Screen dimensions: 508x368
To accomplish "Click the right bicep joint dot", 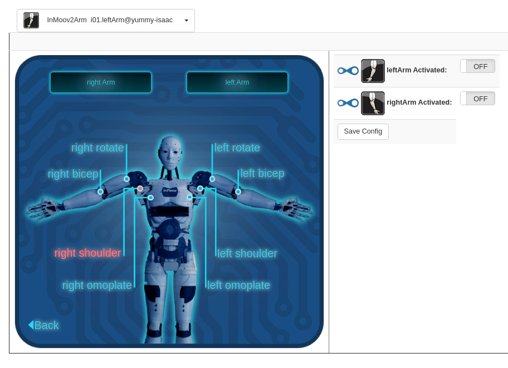I will [x=100, y=192].
